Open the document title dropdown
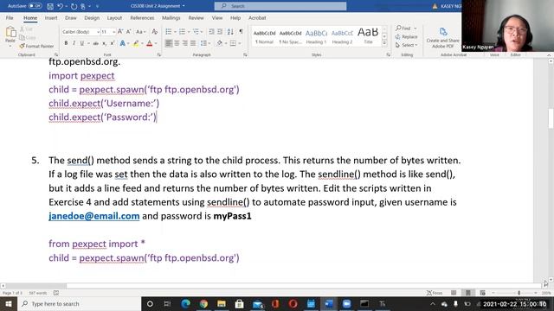 click(184, 6)
